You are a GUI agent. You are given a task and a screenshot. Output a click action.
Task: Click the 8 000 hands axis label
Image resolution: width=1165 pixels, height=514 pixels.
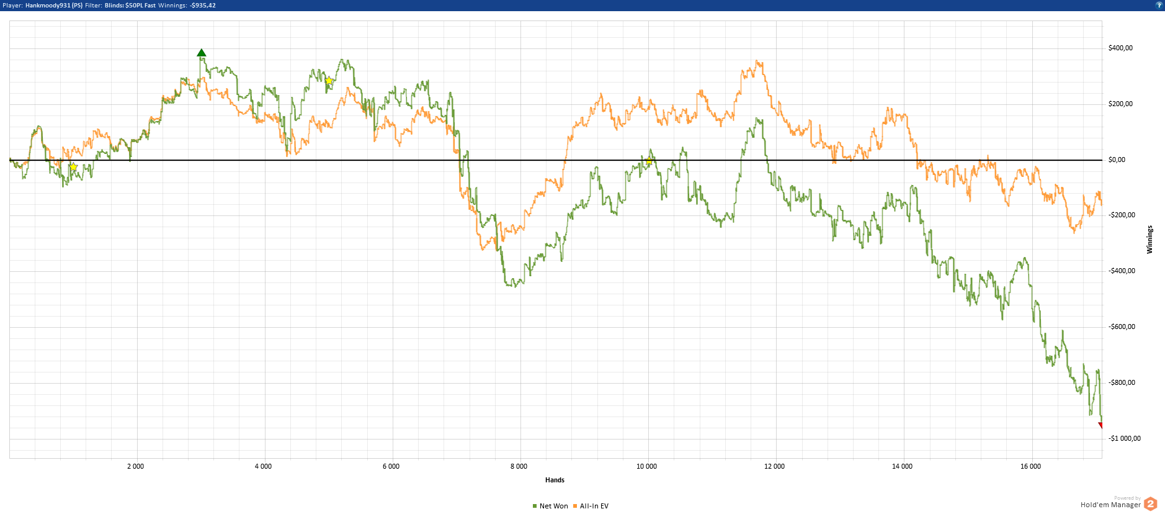click(x=519, y=466)
